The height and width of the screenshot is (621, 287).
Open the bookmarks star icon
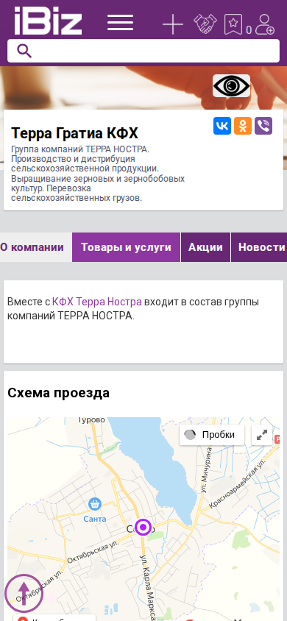(233, 24)
